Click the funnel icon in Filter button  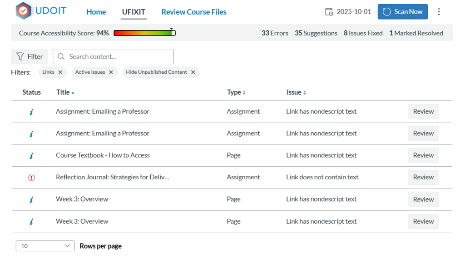pyautogui.click(x=20, y=57)
